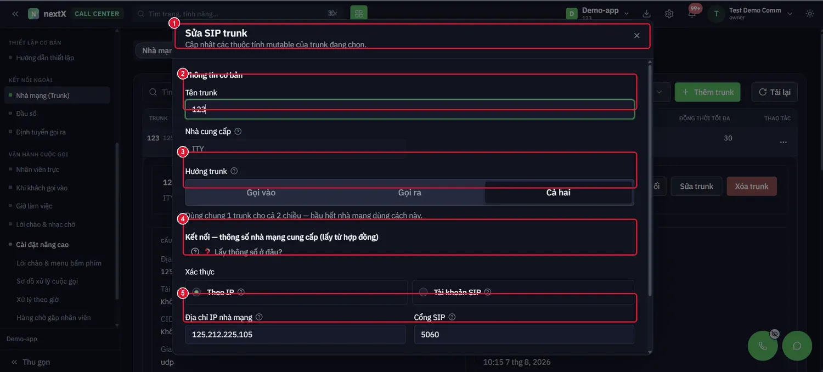The image size is (823, 372).
Task: Click the Sửa trunk button
Action: point(697,187)
